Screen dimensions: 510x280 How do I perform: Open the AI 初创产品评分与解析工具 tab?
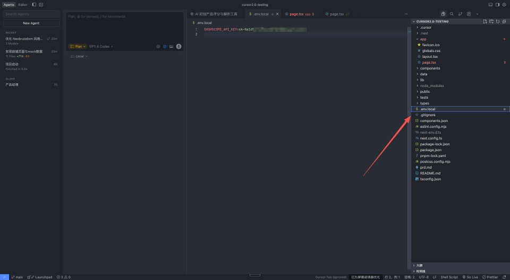216,14
